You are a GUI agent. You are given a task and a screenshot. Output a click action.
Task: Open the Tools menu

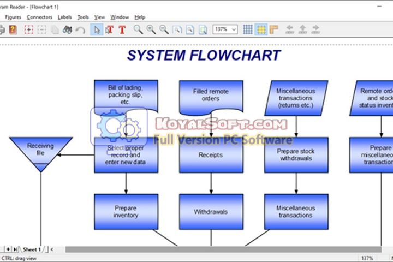click(x=83, y=17)
